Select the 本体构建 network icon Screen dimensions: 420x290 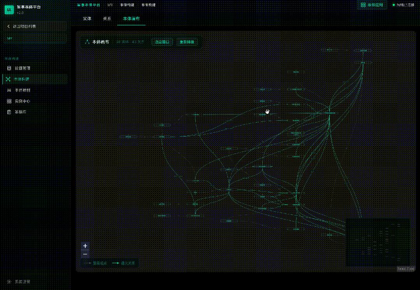click(8, 79)
